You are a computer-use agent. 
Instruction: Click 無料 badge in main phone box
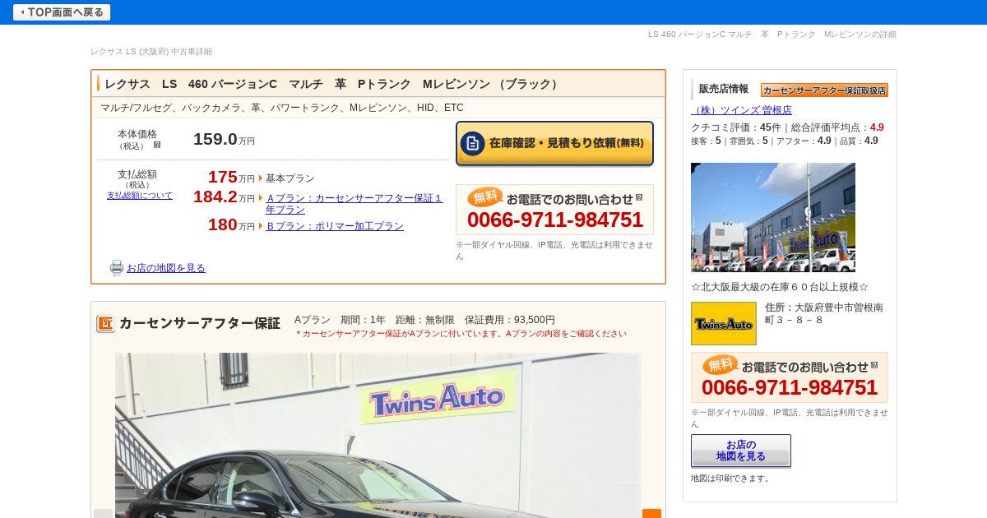(x=485, y=197)
